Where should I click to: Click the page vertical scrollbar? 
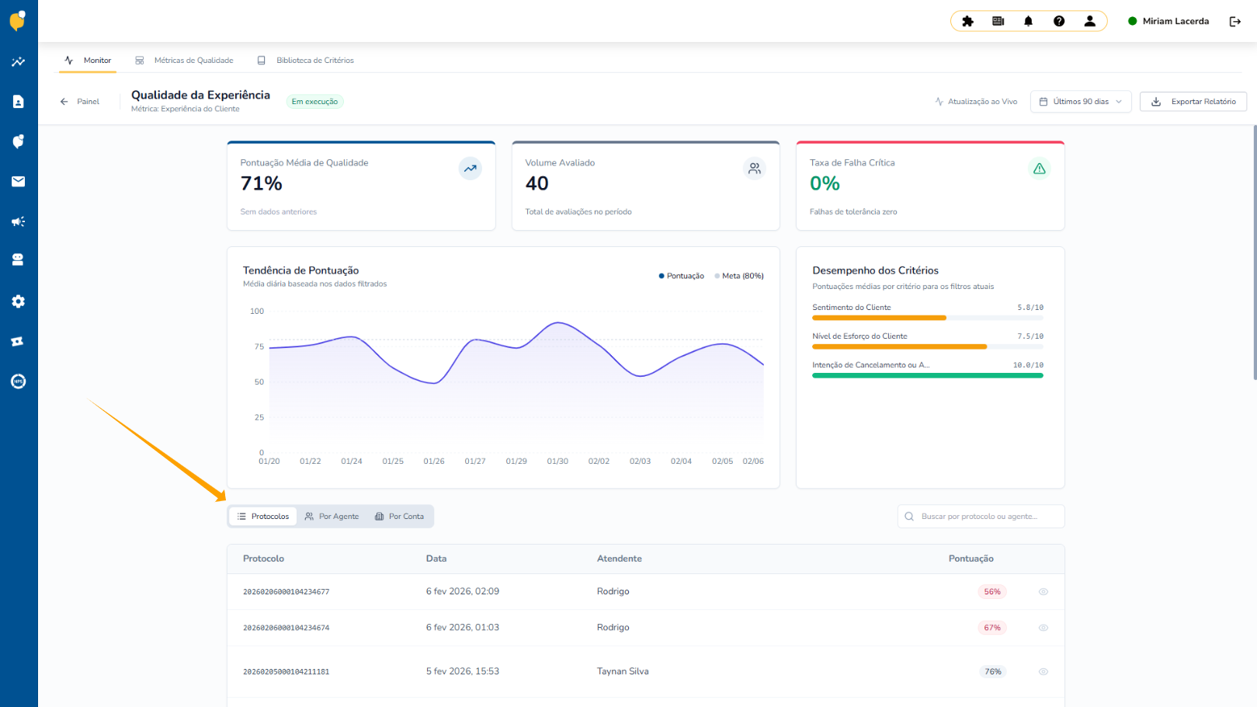[x=1254, y=252]
